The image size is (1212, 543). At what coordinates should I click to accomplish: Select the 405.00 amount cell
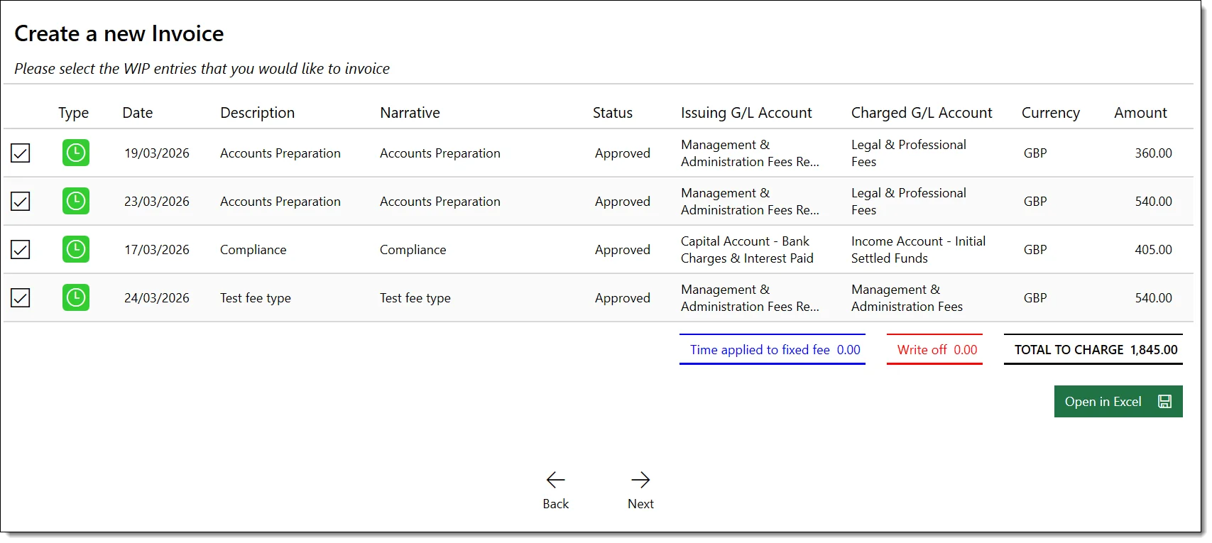(1153, 250)
